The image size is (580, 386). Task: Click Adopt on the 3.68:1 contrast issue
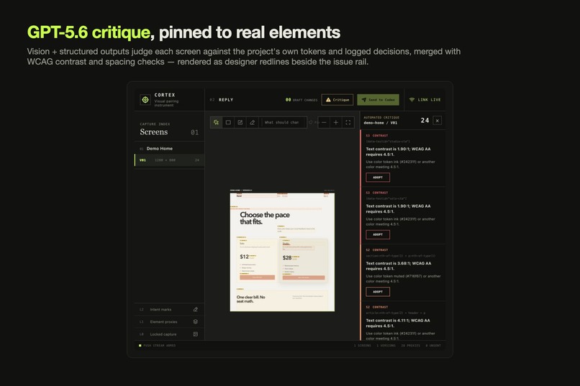click(x=378, y=292)
